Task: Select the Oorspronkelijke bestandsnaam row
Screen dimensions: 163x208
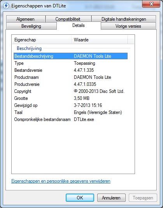Action: [x=70, y=119]
